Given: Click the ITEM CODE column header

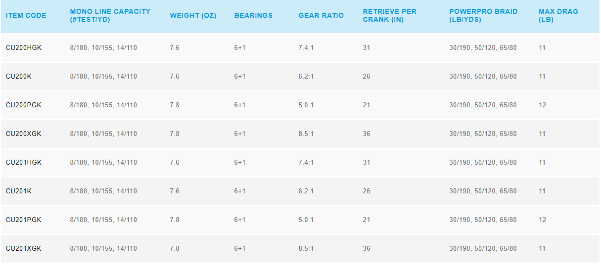Looking at the screenshot, I should (26, 15).
